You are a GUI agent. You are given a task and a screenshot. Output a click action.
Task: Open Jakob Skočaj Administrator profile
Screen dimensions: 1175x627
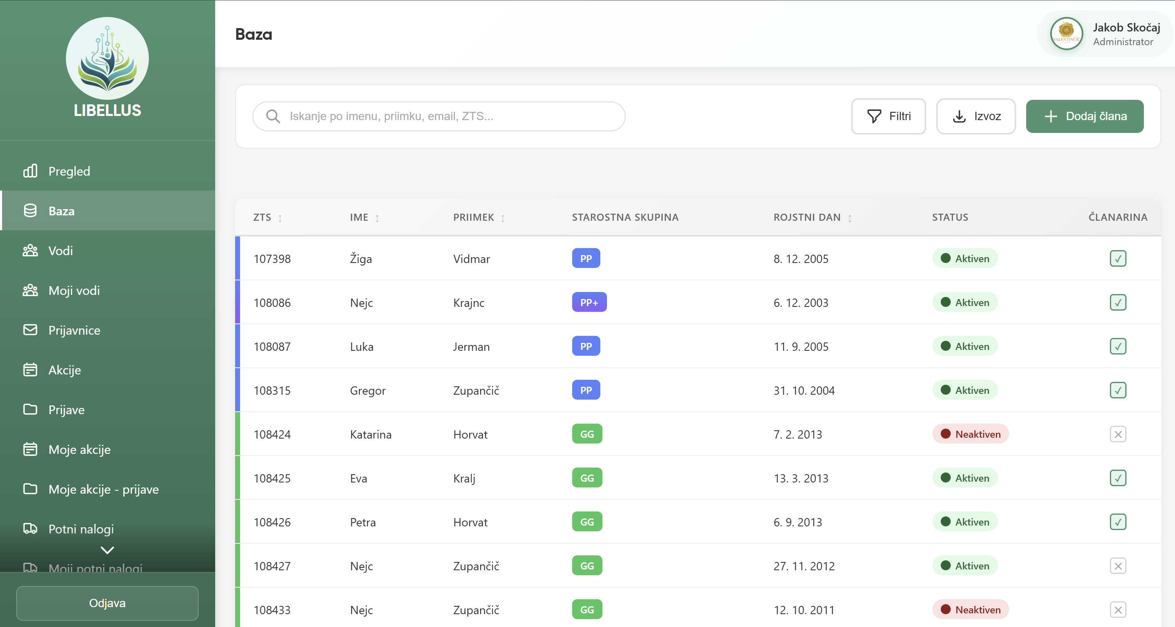coord(1105,34)
